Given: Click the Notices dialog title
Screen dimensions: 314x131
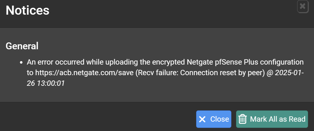Looking at the screenshot, I should coord(27,10).
